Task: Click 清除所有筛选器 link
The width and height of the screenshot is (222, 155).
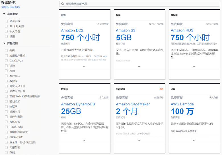Action: 11,7
